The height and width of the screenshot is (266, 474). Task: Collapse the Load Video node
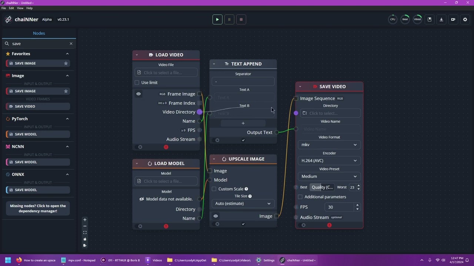[x=137, y=55]
